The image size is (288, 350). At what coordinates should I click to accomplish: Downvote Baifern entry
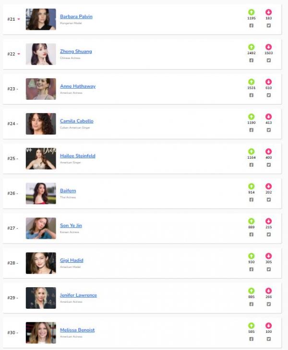268,186
